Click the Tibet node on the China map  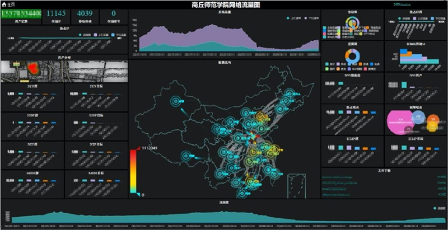186,156
